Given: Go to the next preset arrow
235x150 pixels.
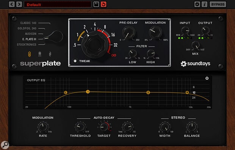Looking at the screenshot, I should coord(19,4).
